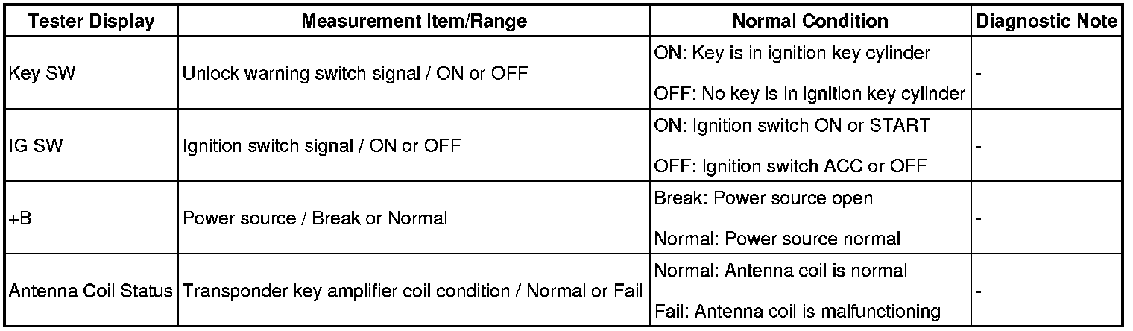Select Transponder key amplifier coil condition text
The height and width of the screenshot is (331, 1133).
[411, 291]
